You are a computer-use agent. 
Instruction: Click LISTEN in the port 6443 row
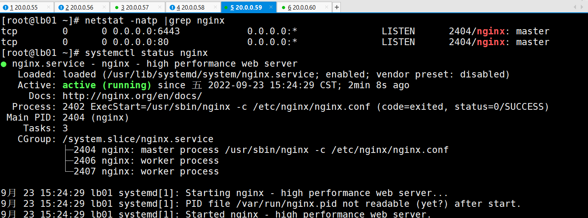(398, 31)
